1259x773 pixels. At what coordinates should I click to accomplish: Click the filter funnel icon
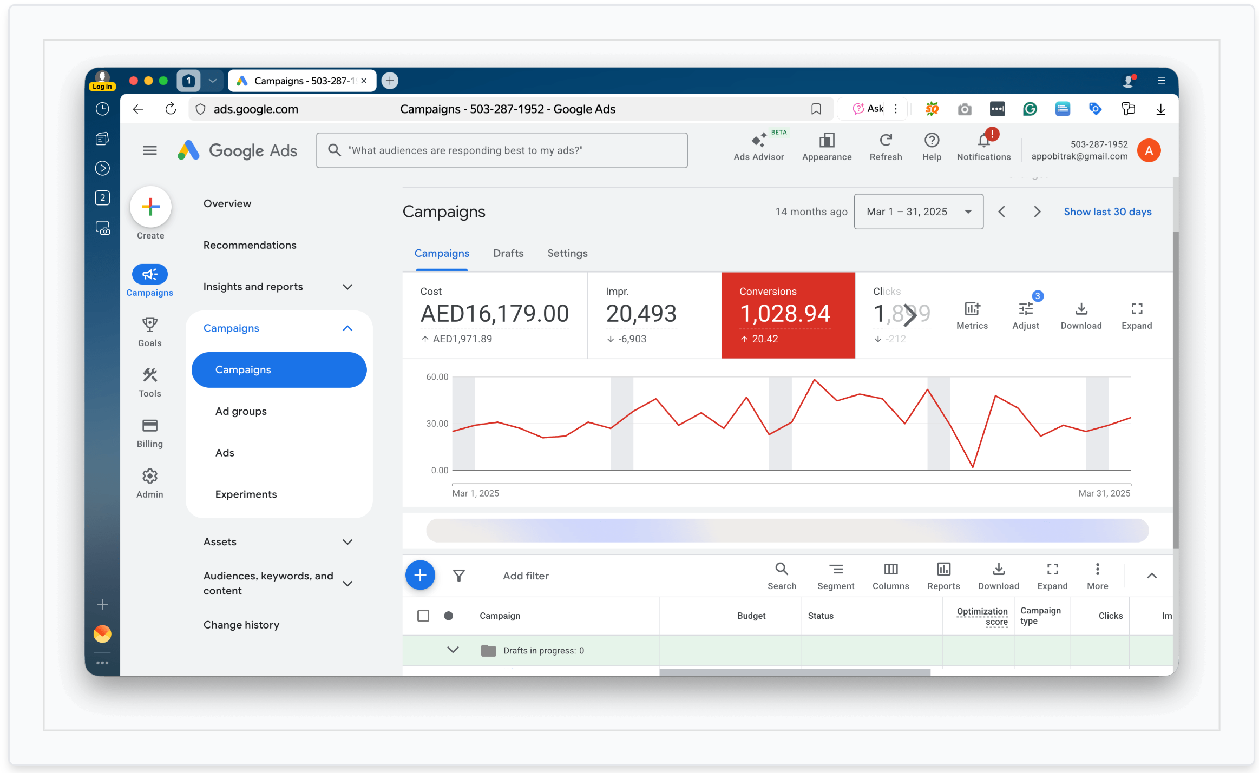point(459,576)
